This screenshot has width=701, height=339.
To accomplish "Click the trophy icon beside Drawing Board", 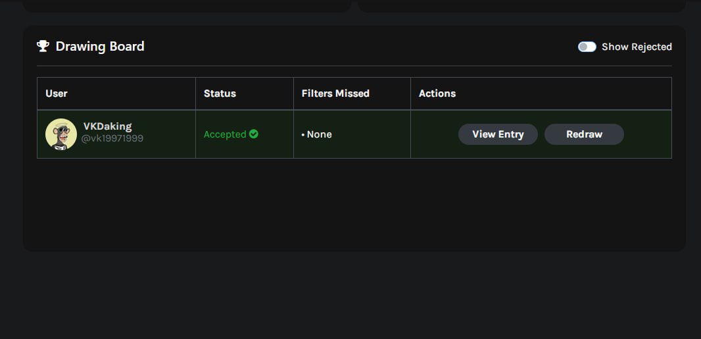I will pos(43,46).
